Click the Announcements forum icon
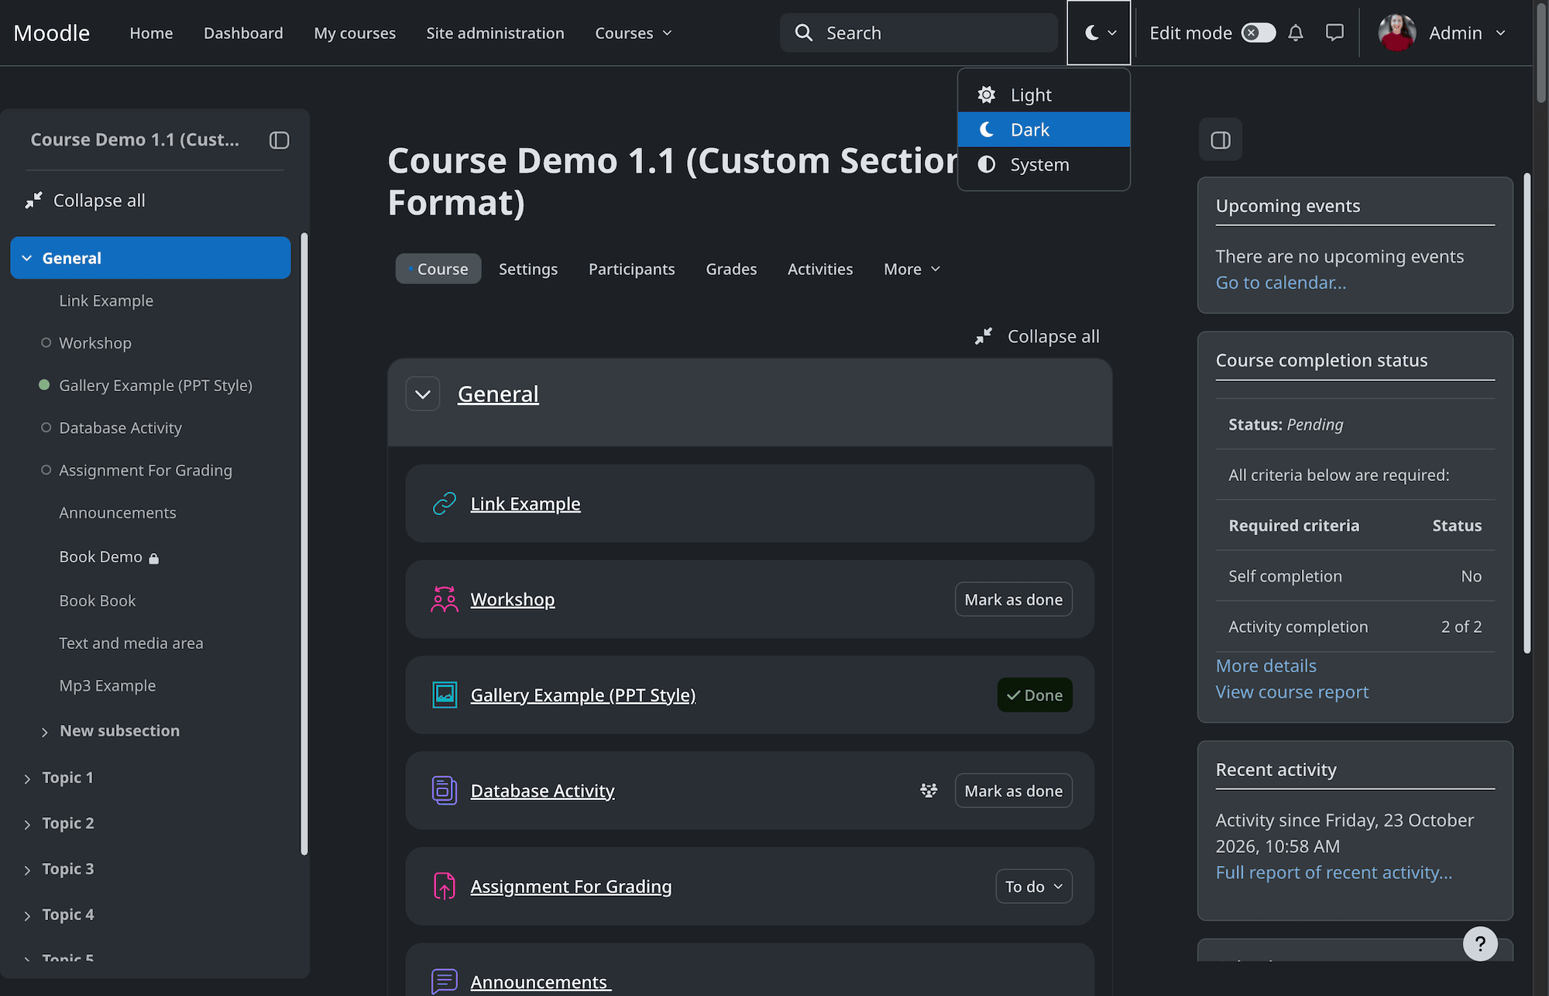The image size is (1549, 996). 445,981
